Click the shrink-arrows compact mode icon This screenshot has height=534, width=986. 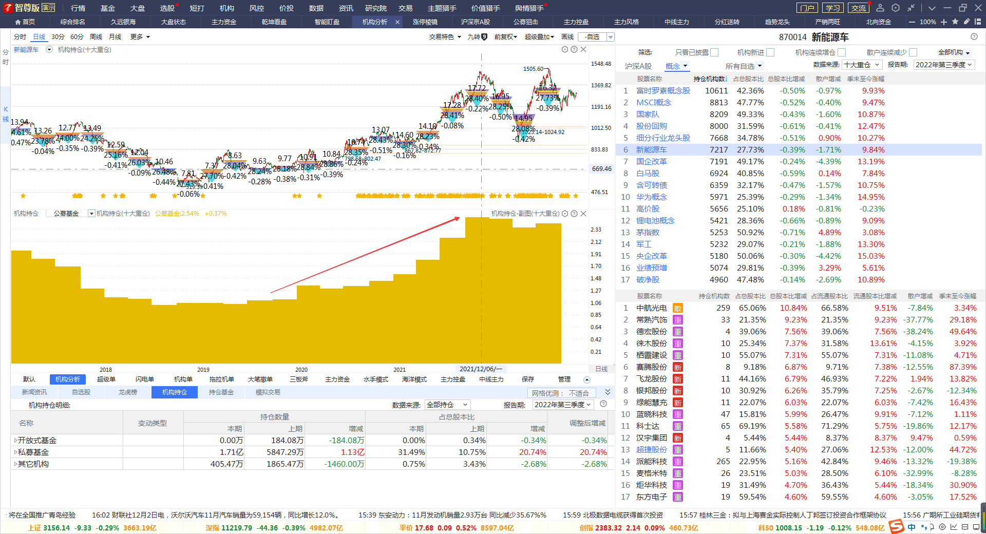click(911, 8)
